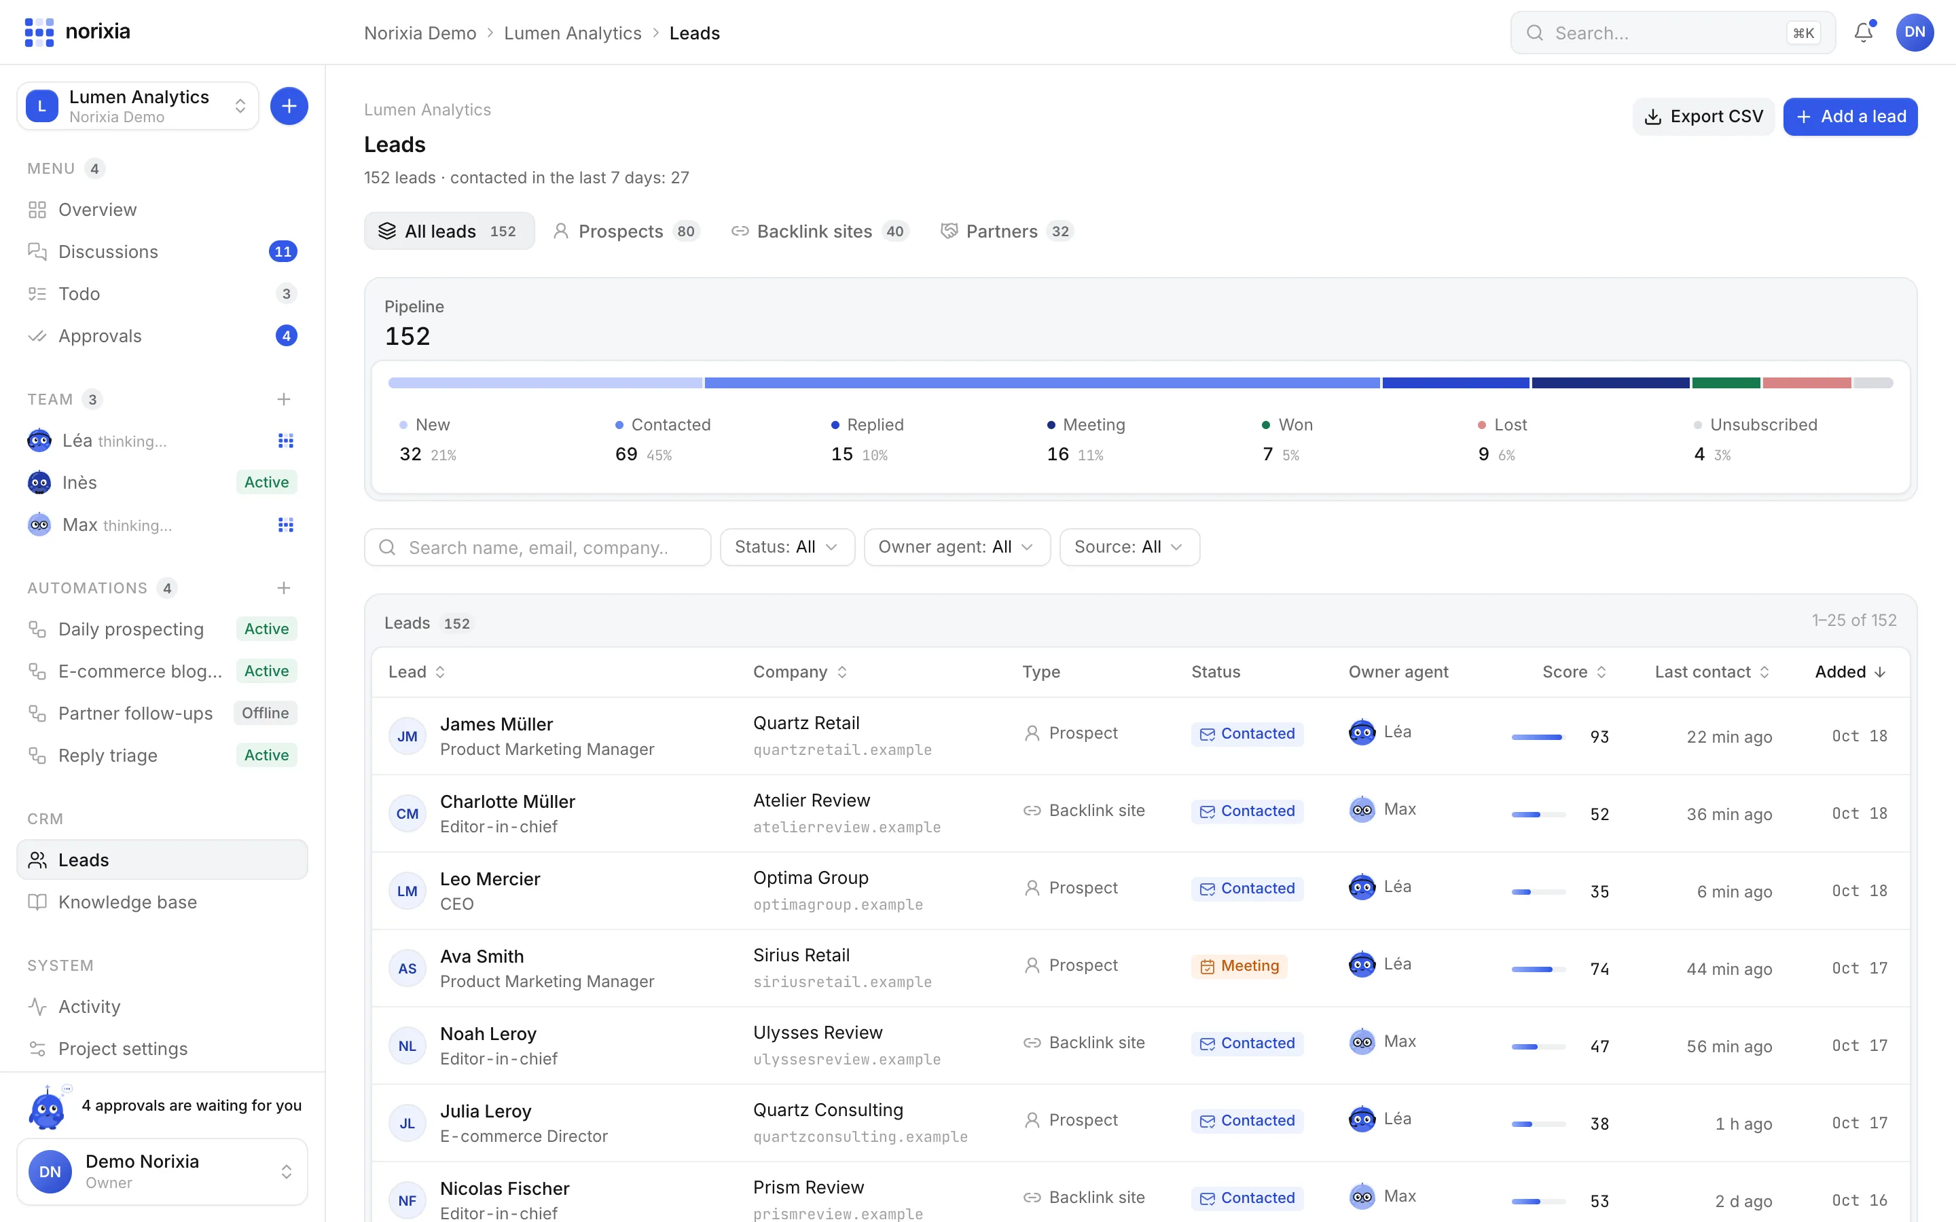The height and width of the screenshot is (1222, 1956).
Task: Add an automation with the AUTOMATIONS plus icon
Action: (284, 587)
